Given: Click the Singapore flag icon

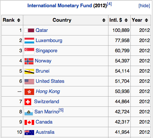Looking at the screenshot, I should tap(29, 51).
